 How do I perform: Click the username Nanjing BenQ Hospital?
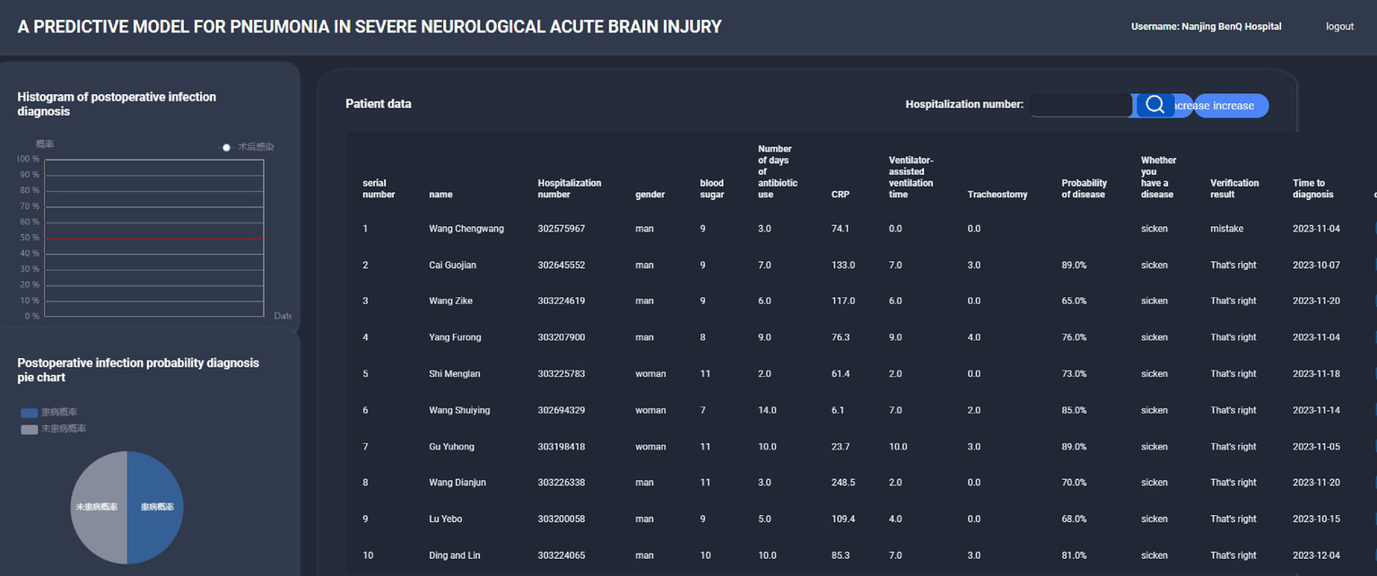[x=1206, y=27]
